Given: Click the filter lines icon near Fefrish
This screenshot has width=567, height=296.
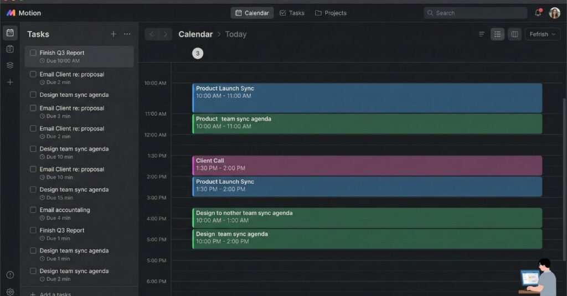Looking at the screenshot, I should pyautogui.click(x=482, y=34).
